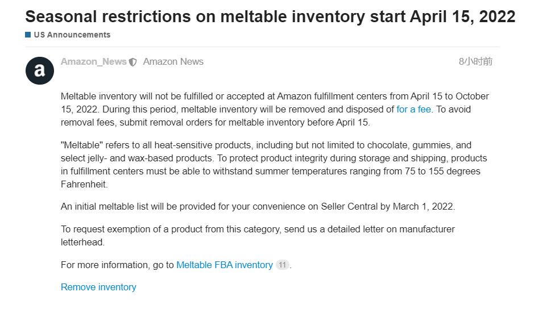Open the Meltable FBA inventory link

coord(225,265)
